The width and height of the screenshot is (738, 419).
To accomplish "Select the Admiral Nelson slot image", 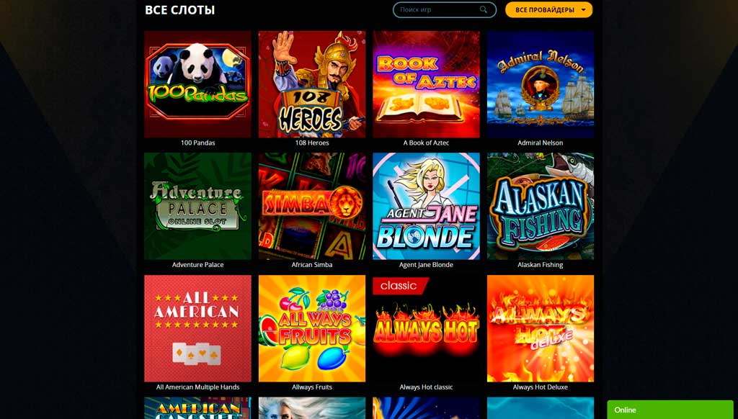I will click(x=541, y=84).
